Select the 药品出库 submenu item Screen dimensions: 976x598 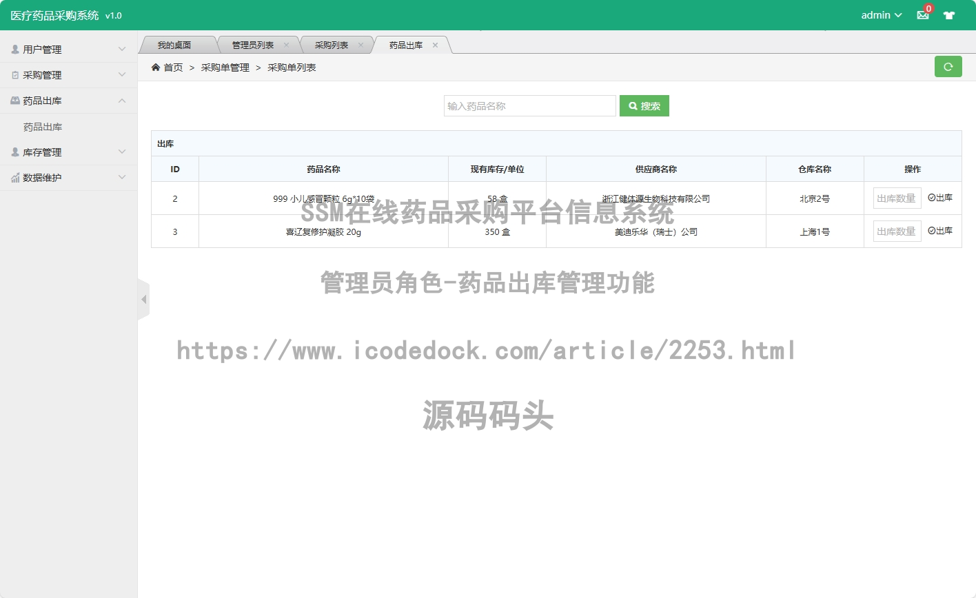43,127
